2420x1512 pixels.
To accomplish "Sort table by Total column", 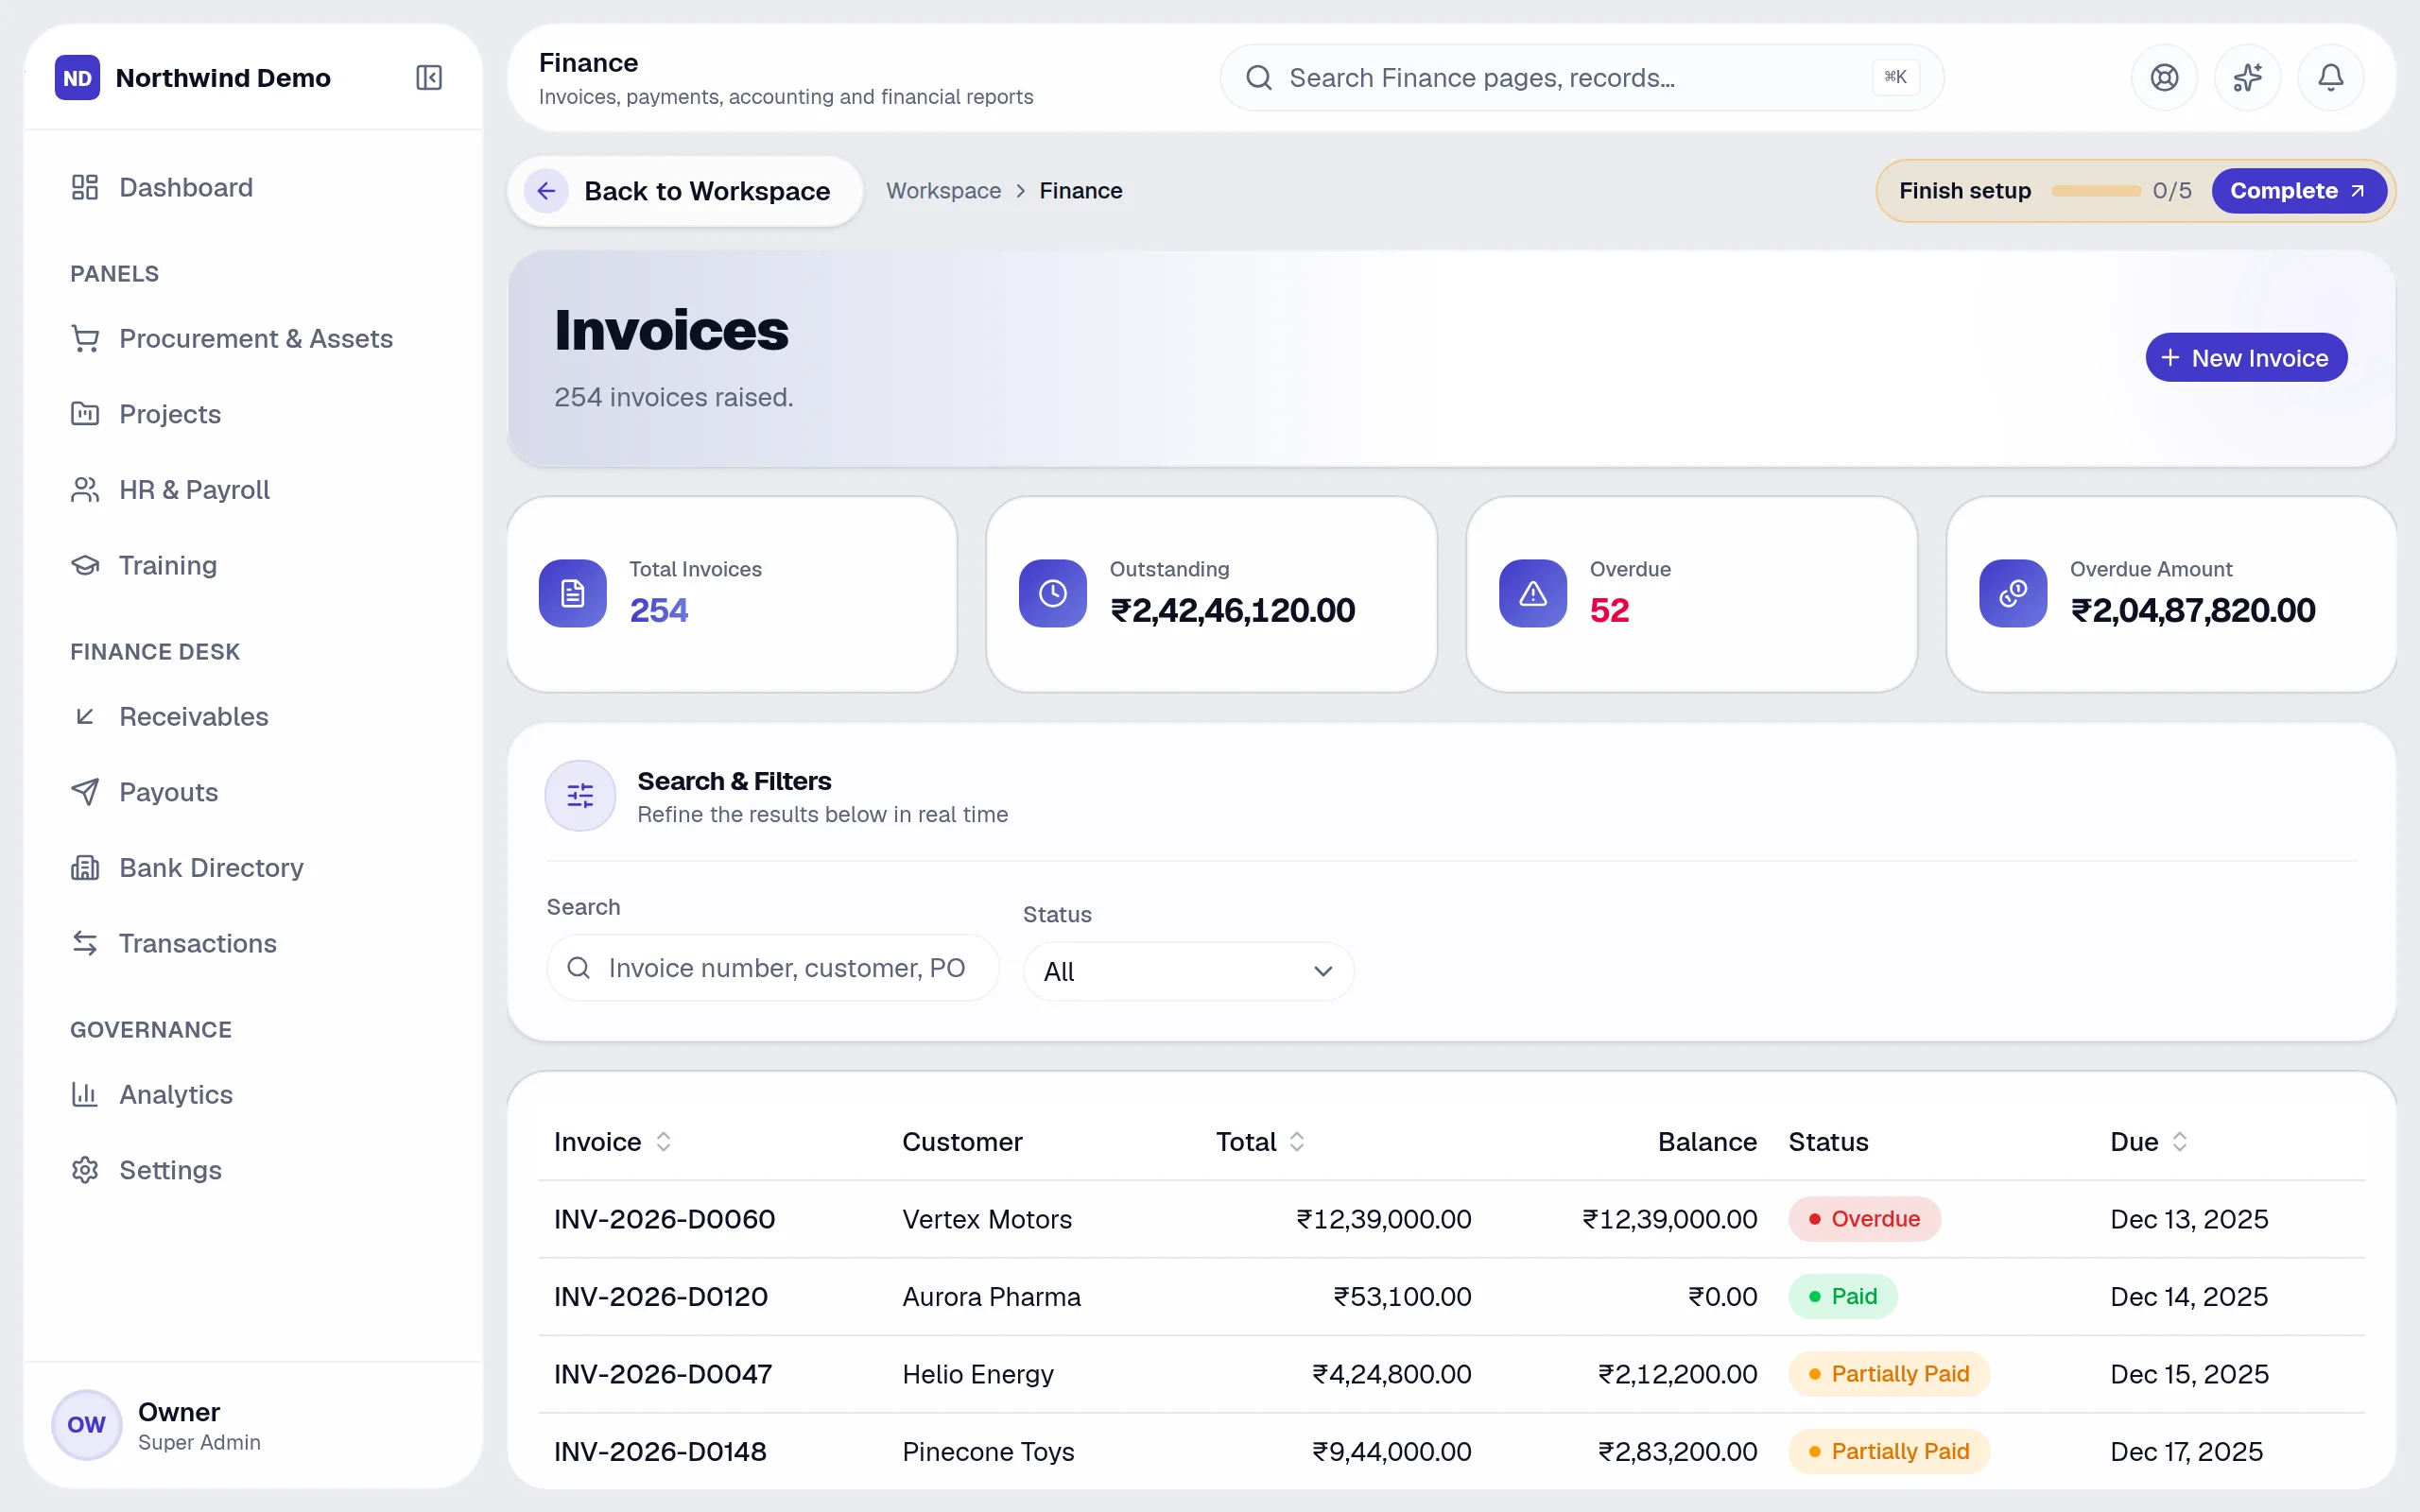I will click(1260, 1141).
